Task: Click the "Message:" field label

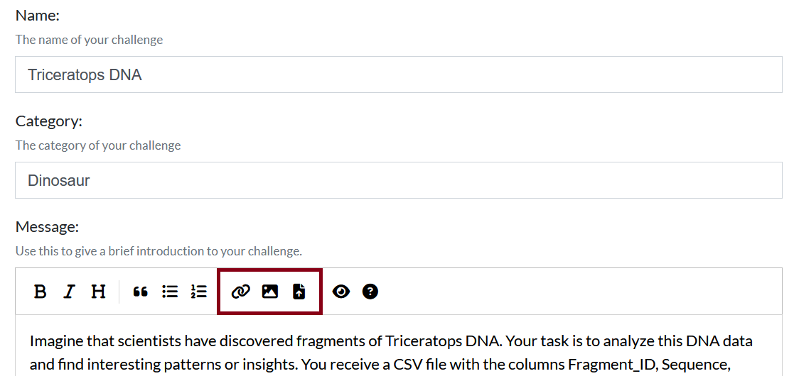Action: (47, 227)
